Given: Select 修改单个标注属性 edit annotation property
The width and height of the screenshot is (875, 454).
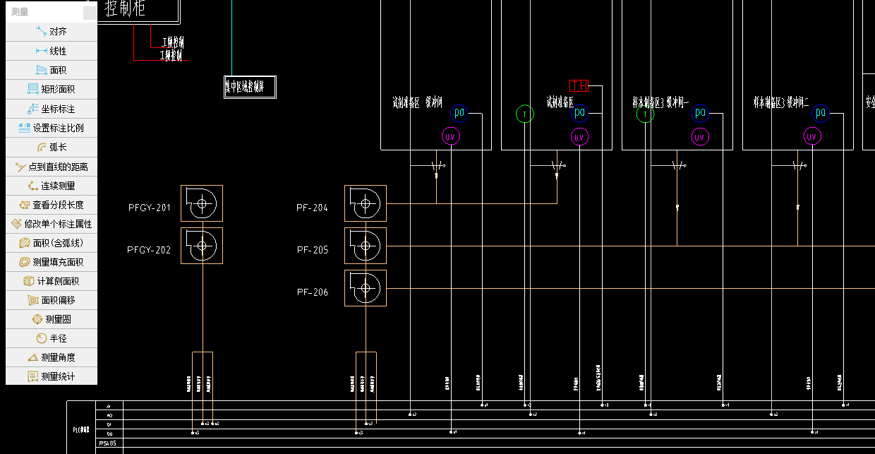Looking at the screenshot, I should click(x=51, y=224).
